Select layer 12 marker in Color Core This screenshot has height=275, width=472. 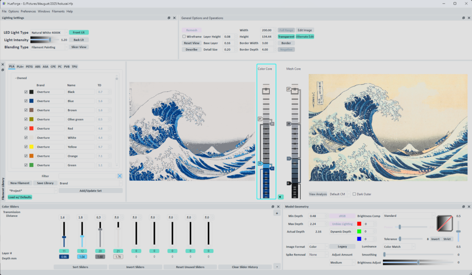[260, 163]
